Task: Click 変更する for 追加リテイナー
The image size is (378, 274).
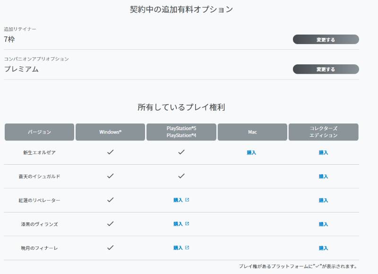Action: (326, 39)
